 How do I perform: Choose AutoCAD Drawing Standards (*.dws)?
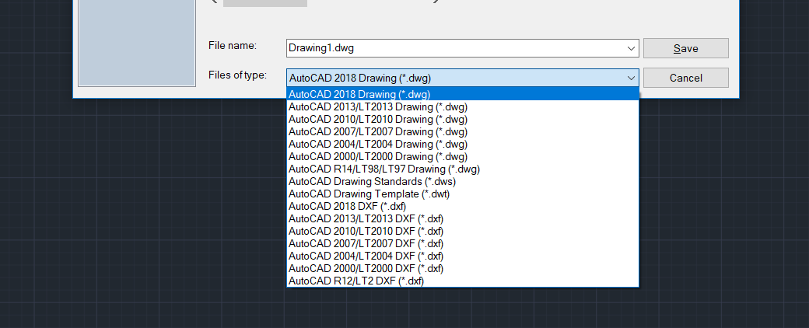[x=463, y=182]
